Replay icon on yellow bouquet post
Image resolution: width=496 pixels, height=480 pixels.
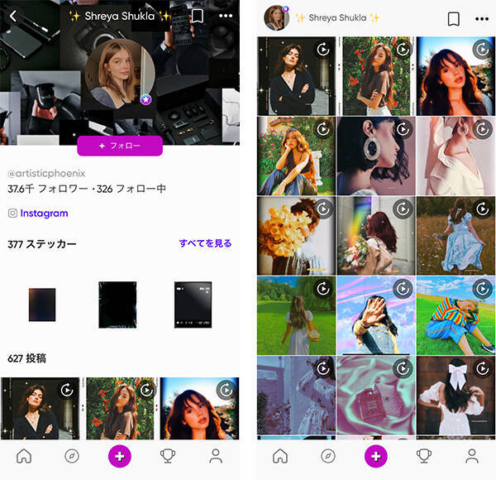323,209
